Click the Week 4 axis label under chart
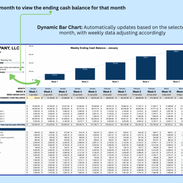183x183 pixels. (x=146, y=82)
